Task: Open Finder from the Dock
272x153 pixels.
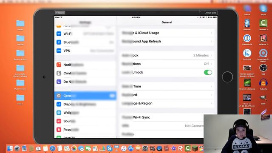Action: [10, 148]
